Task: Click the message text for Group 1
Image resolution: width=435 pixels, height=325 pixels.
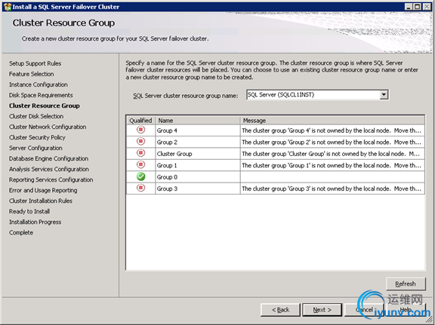Action: tap(332, 165)
